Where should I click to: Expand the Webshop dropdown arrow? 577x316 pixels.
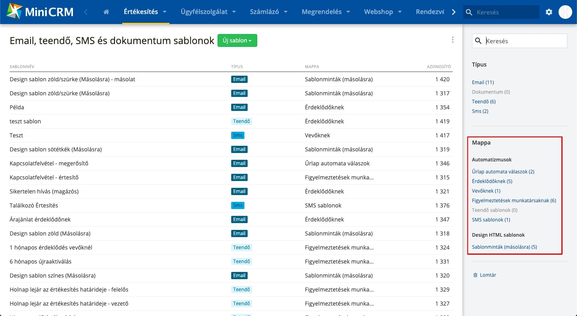click(x=400, y=12)
